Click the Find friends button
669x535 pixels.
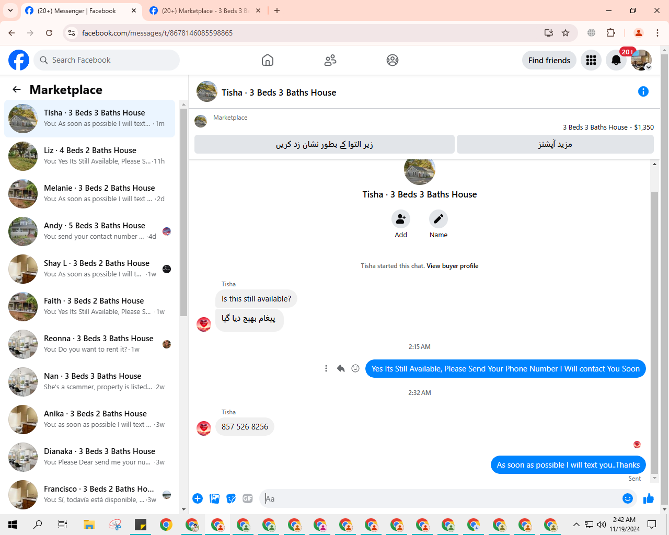(x=549, y=60)
